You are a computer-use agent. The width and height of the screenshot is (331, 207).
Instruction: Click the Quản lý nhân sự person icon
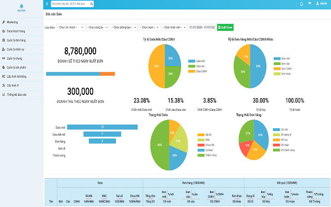[4, 49]
